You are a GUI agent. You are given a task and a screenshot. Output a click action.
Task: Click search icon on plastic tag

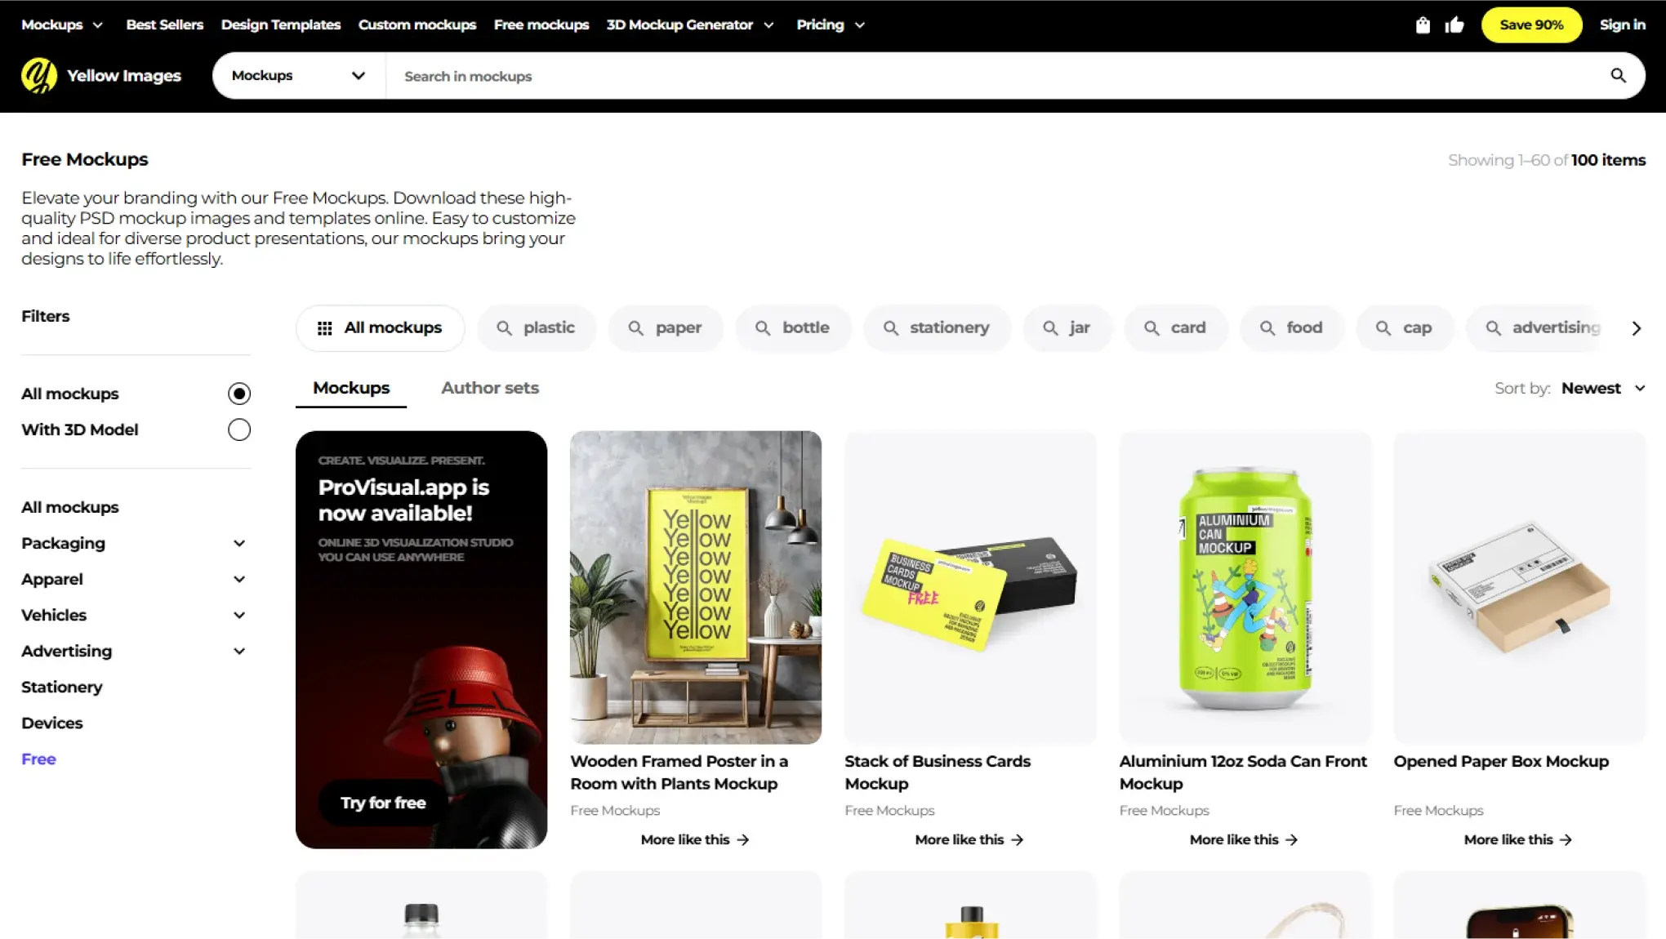504,328
